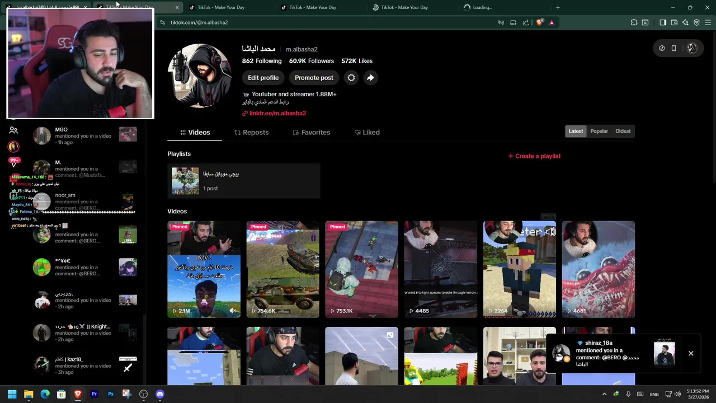Open Microsoft Edge from taskbar
Screen dimensions: 716x403
tap(45, 394)
